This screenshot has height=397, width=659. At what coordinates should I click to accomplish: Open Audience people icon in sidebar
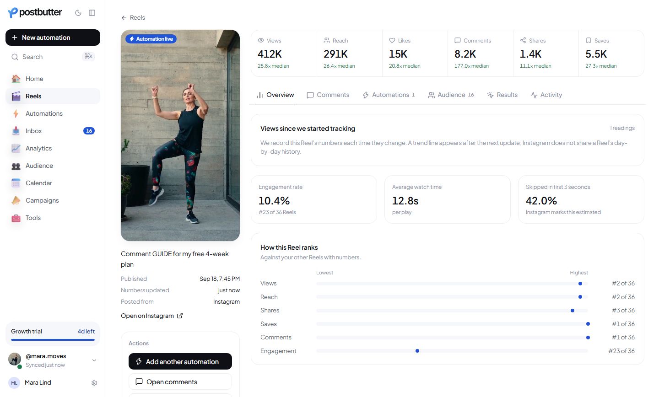pyautogui.click(x=16, y=166)
